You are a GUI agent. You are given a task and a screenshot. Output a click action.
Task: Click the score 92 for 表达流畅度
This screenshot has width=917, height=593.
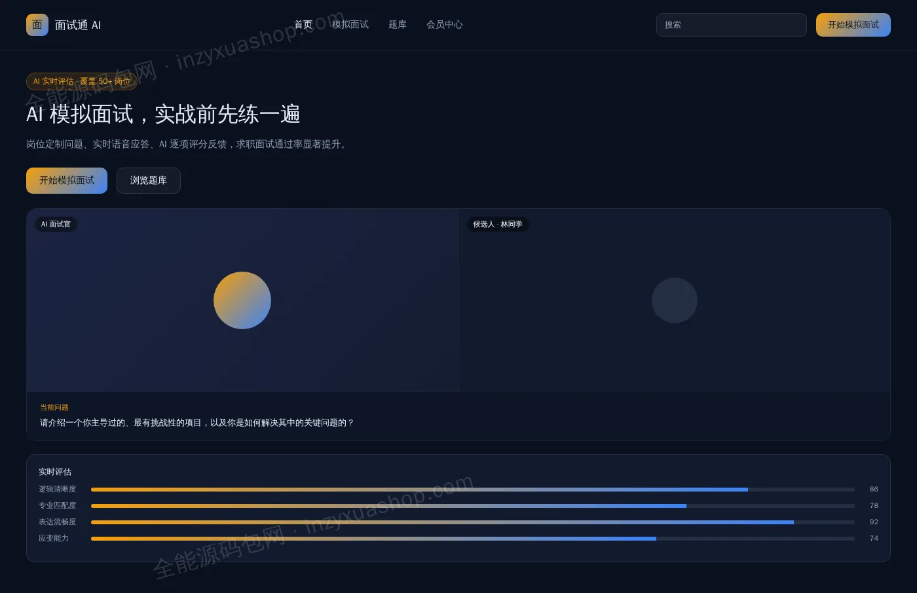[x=874, y=522]
